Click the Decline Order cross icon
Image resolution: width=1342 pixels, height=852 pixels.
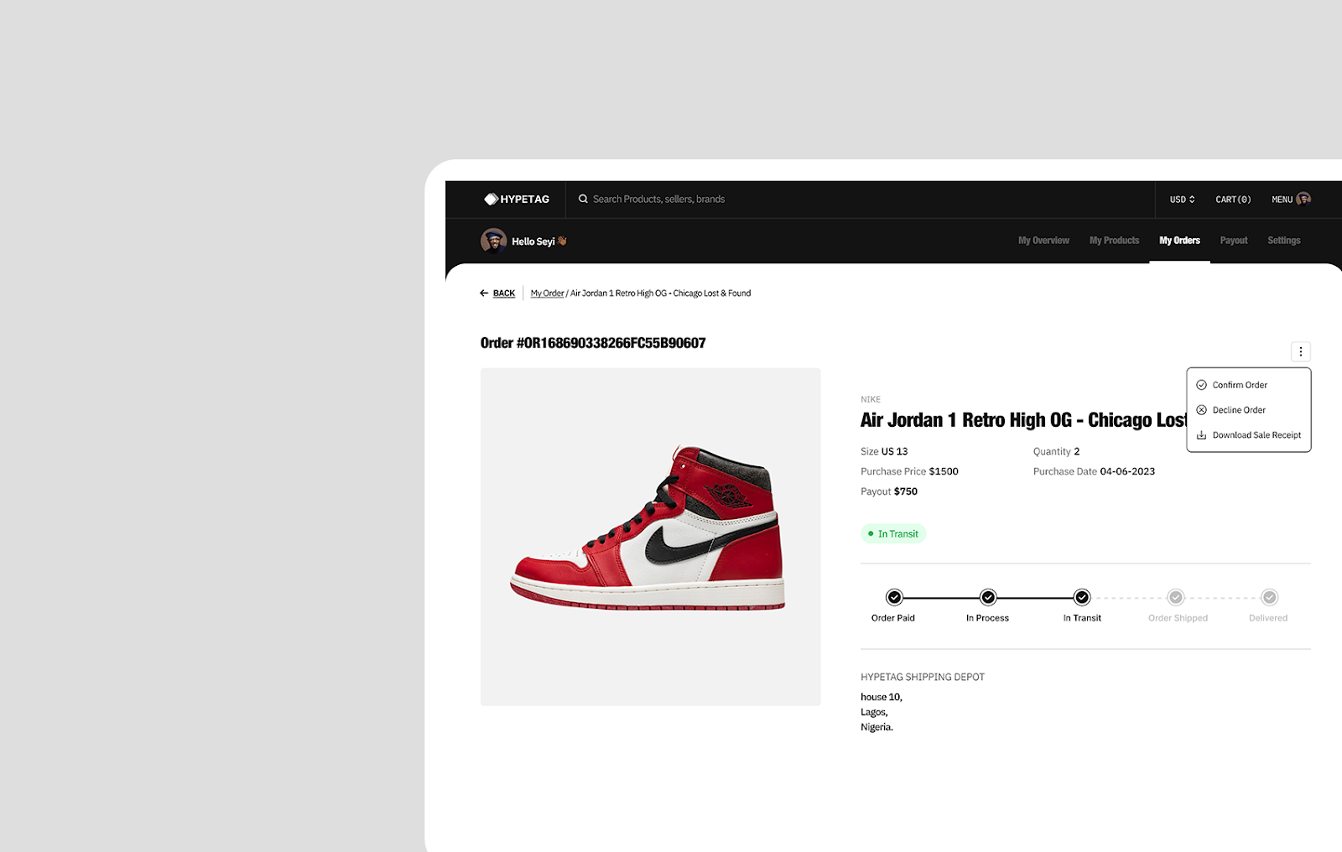click(x=1201, y=410)
